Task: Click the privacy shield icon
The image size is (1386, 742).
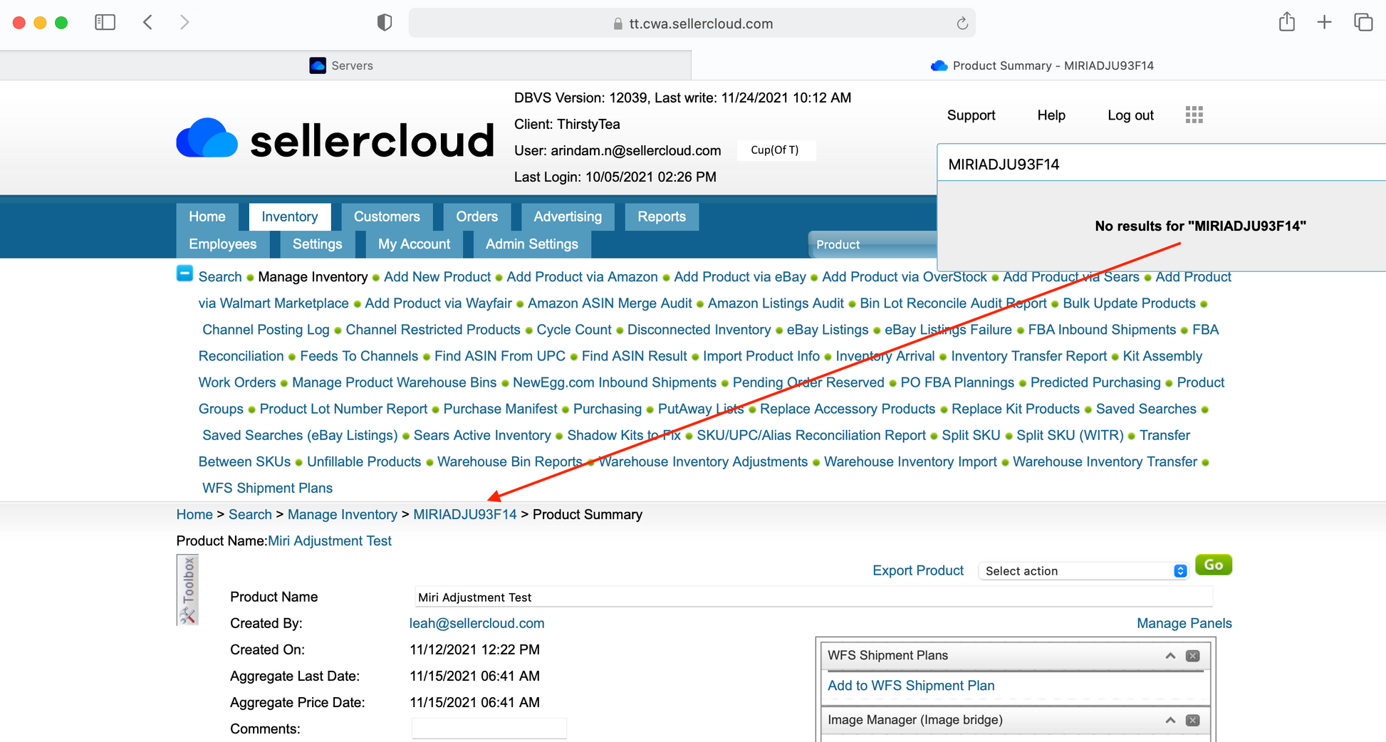Action: pyautogui.click(x=384, y=23)
